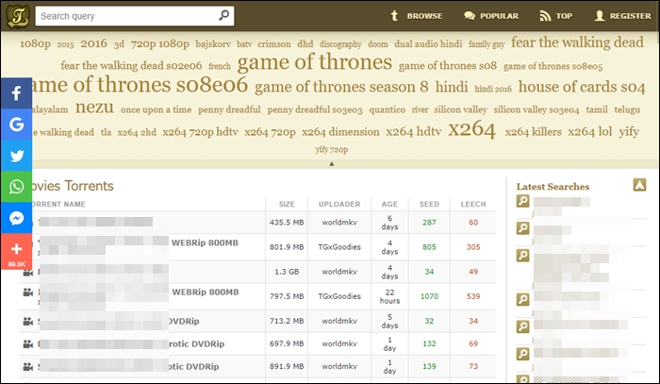Open the 'hindi' tag
The height and width of the screenshot is (384, 660).
tap(452, 87)
